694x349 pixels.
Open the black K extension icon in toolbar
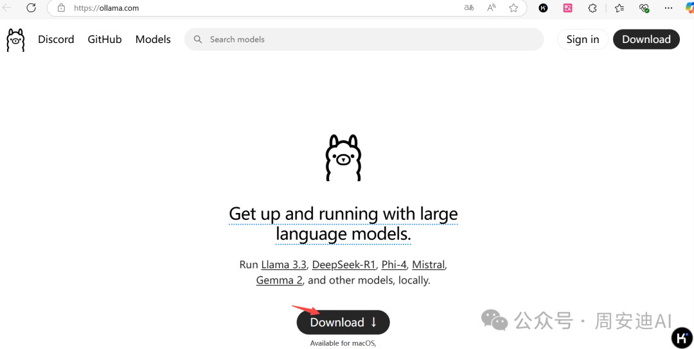pyautogui.click(x=543, y=8)
